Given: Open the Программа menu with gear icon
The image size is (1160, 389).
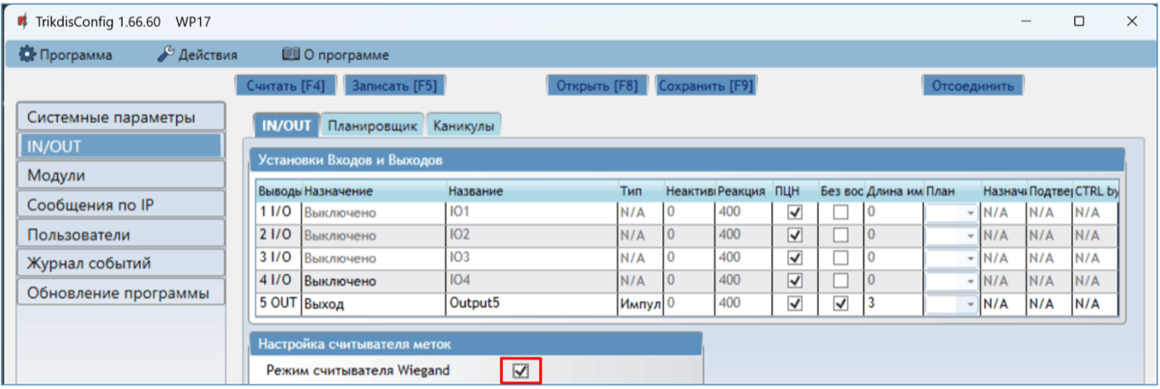Looking at the screenshot, I should pos(66,55).
